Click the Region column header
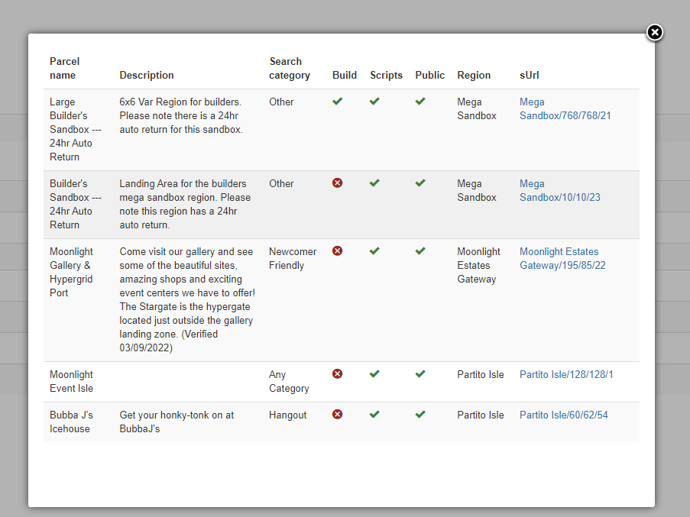This screenshot has height=517, width=690. (x=474, y=75)
